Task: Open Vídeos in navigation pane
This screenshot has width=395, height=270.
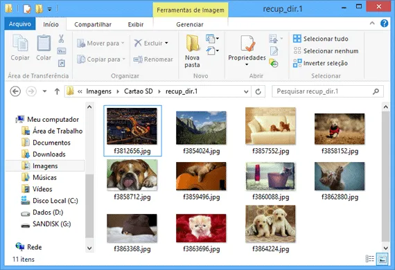Action: click(37, 189)
